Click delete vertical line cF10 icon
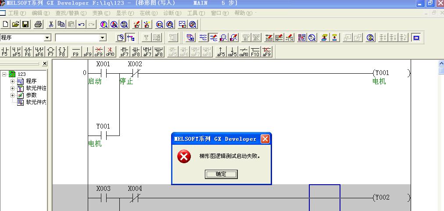Viewport: 444px width, 211px height. [x=110, y=52]
